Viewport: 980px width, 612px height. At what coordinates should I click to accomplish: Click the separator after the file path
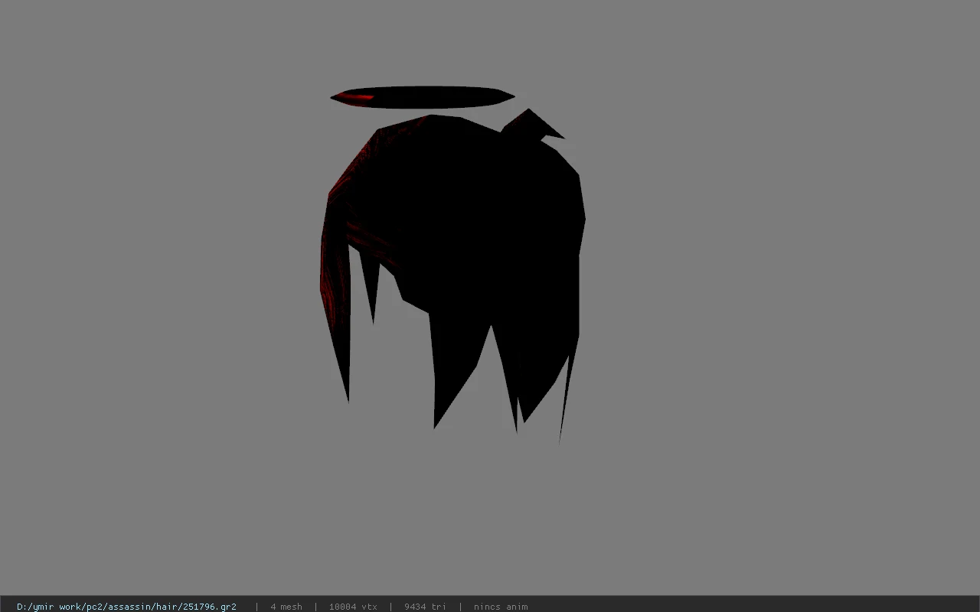[256, 607]
